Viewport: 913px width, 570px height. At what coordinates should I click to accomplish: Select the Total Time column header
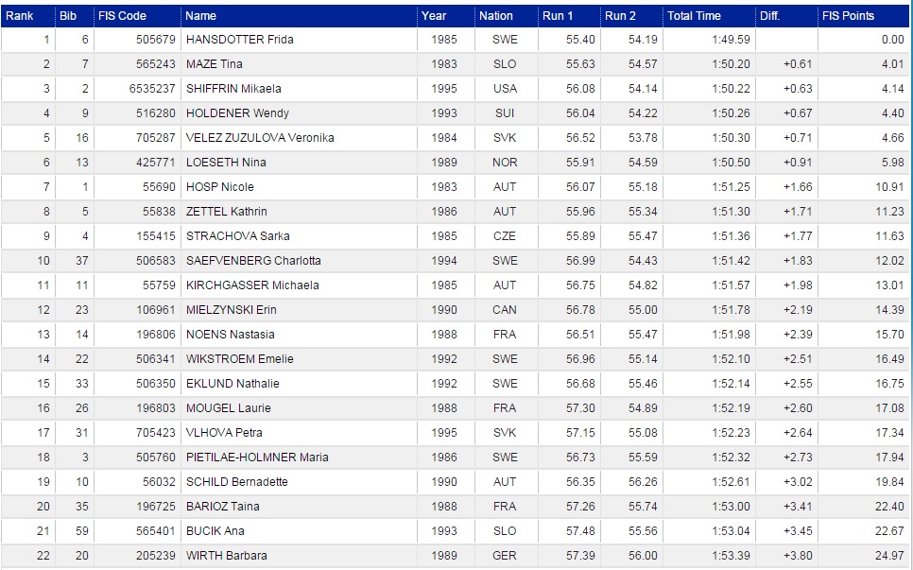pyautogui.click(x=694, y=16)
